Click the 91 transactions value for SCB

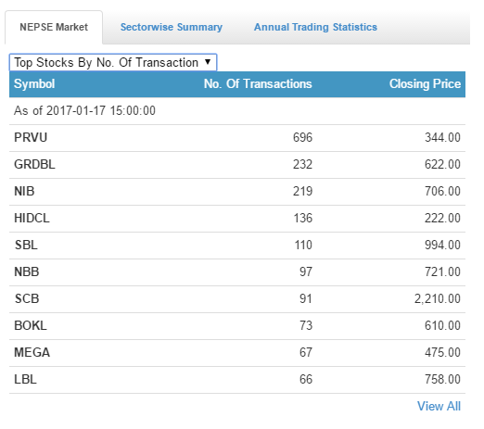[x=306, y=299]
